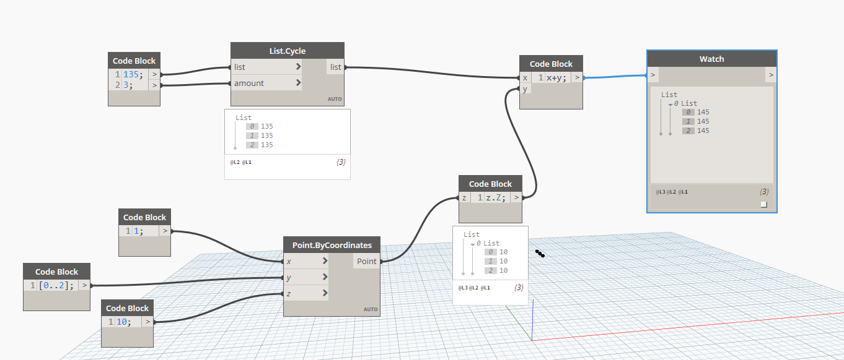Click the output arrow of the z.Z Code Block
The width and height of the screenshot is (844, 360).
tap(516, 198)
